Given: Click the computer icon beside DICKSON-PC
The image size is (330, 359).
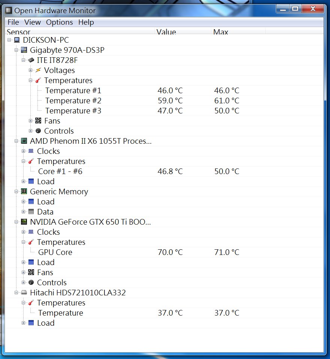Looking at the screenshot, I should [17, 40].
